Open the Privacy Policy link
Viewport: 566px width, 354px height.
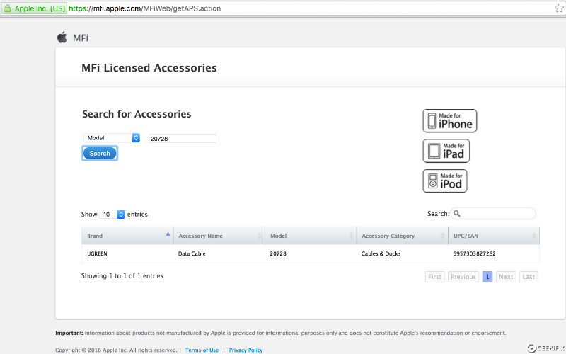[x=246, y=350]
